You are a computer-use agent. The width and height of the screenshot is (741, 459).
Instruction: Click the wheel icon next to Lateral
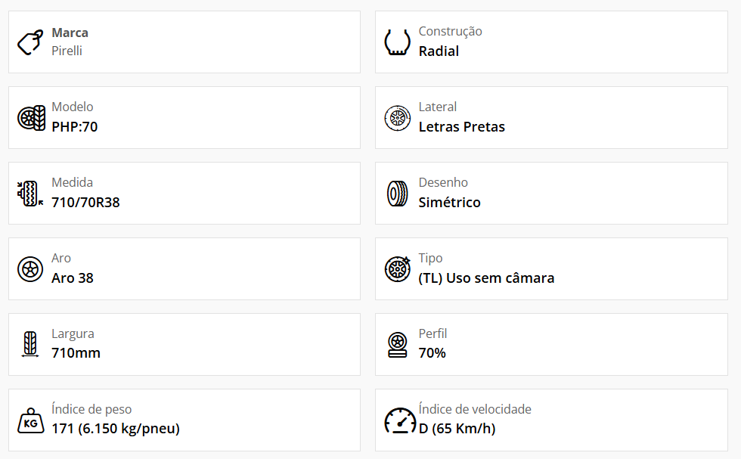(x=398, y=118)
